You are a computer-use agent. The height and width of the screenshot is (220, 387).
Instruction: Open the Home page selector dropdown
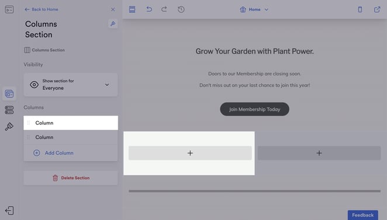254,9
